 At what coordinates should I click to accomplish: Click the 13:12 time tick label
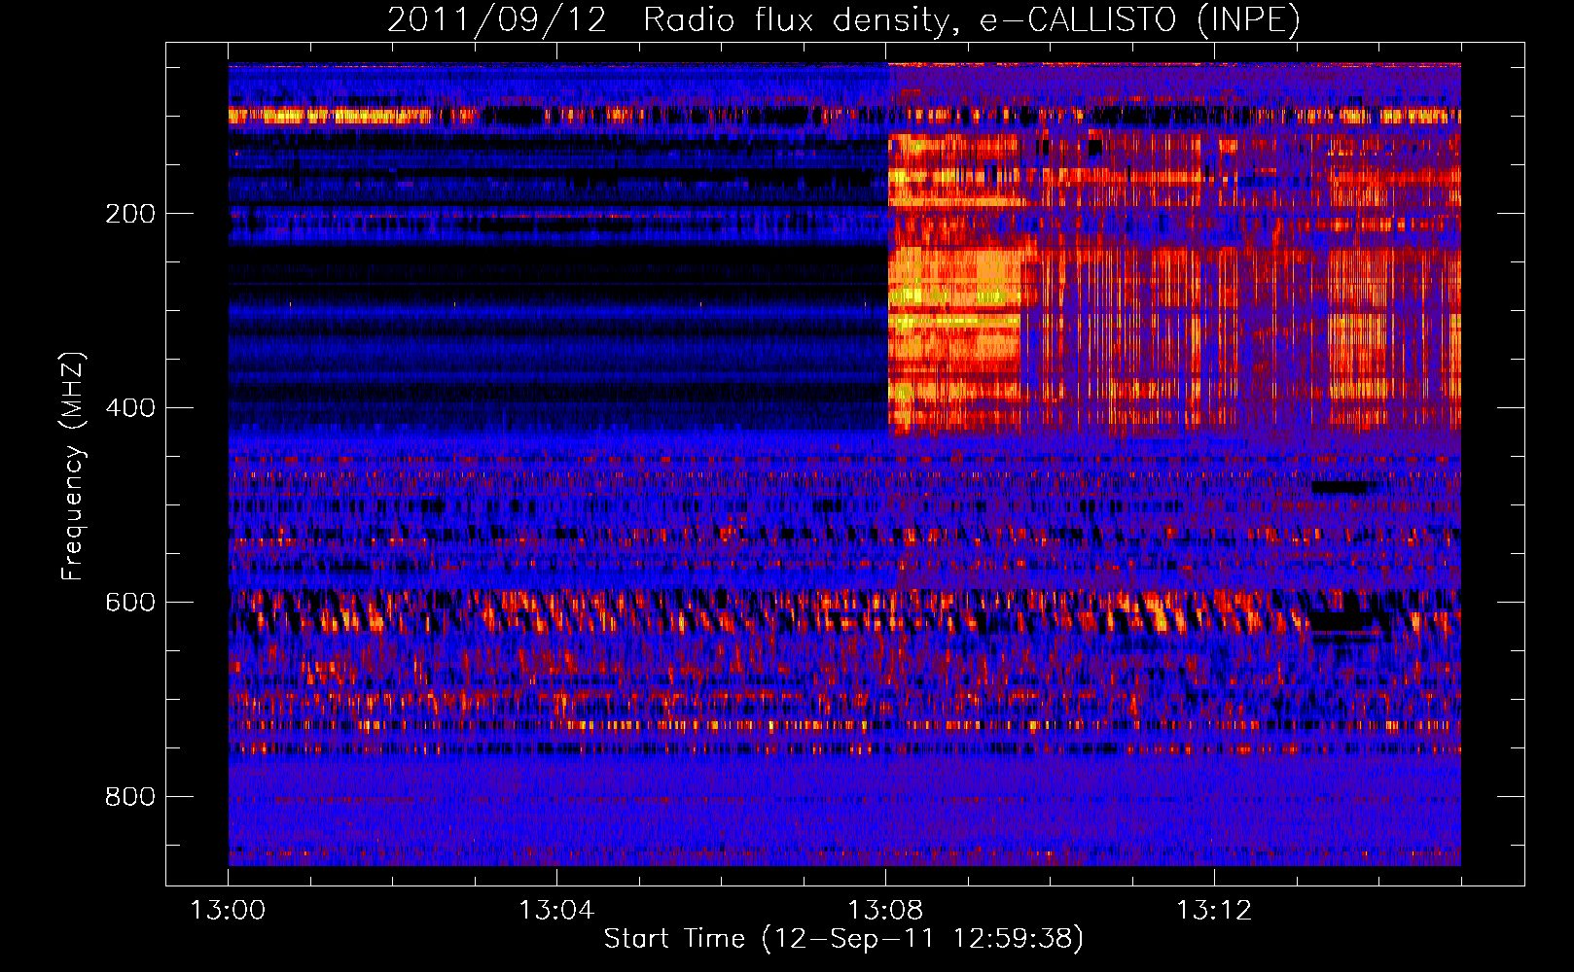pos(1214,911)
